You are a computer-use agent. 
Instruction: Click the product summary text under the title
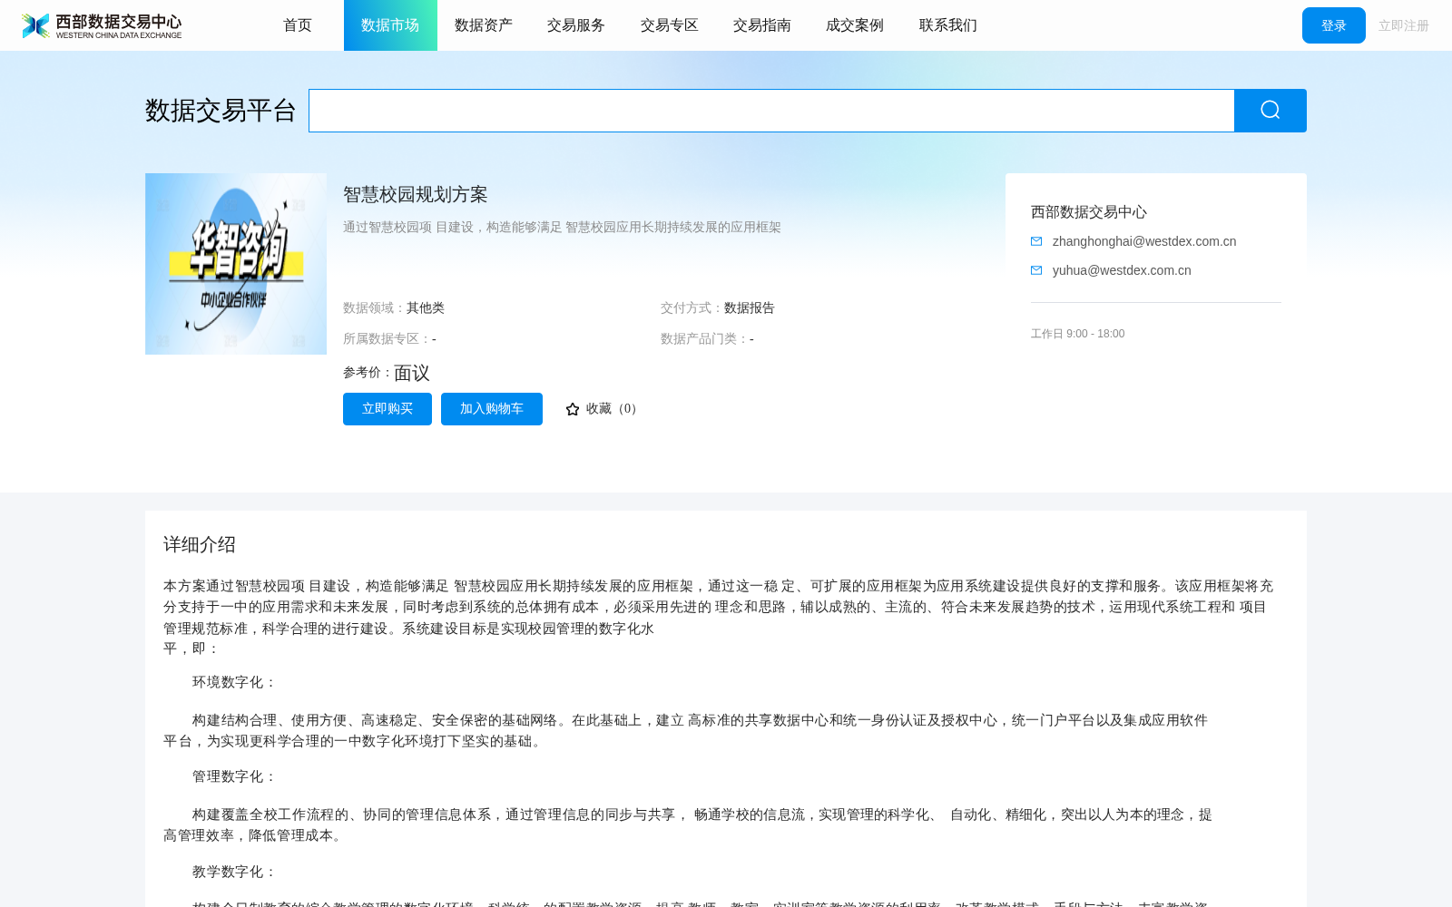[562, 227]
